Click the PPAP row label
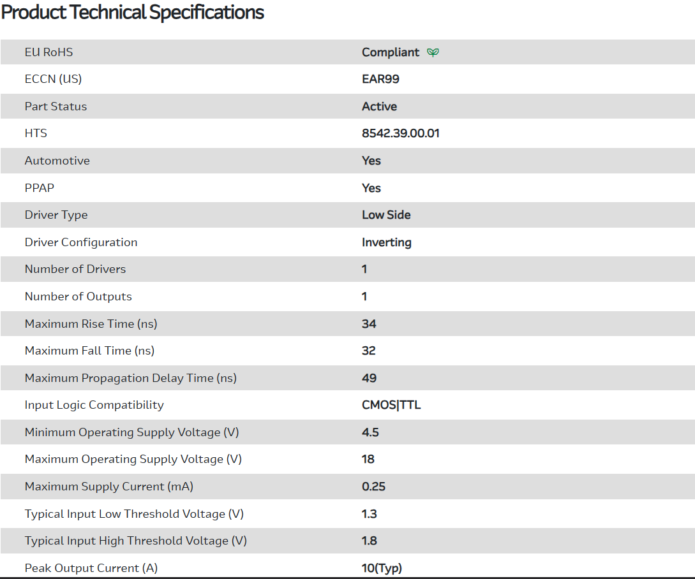 tap(40, 188)
